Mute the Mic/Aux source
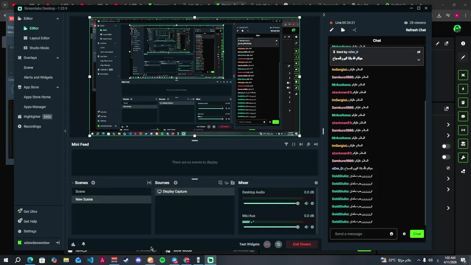Viewport: 471px width, 265px height. [x=306, y=227]
